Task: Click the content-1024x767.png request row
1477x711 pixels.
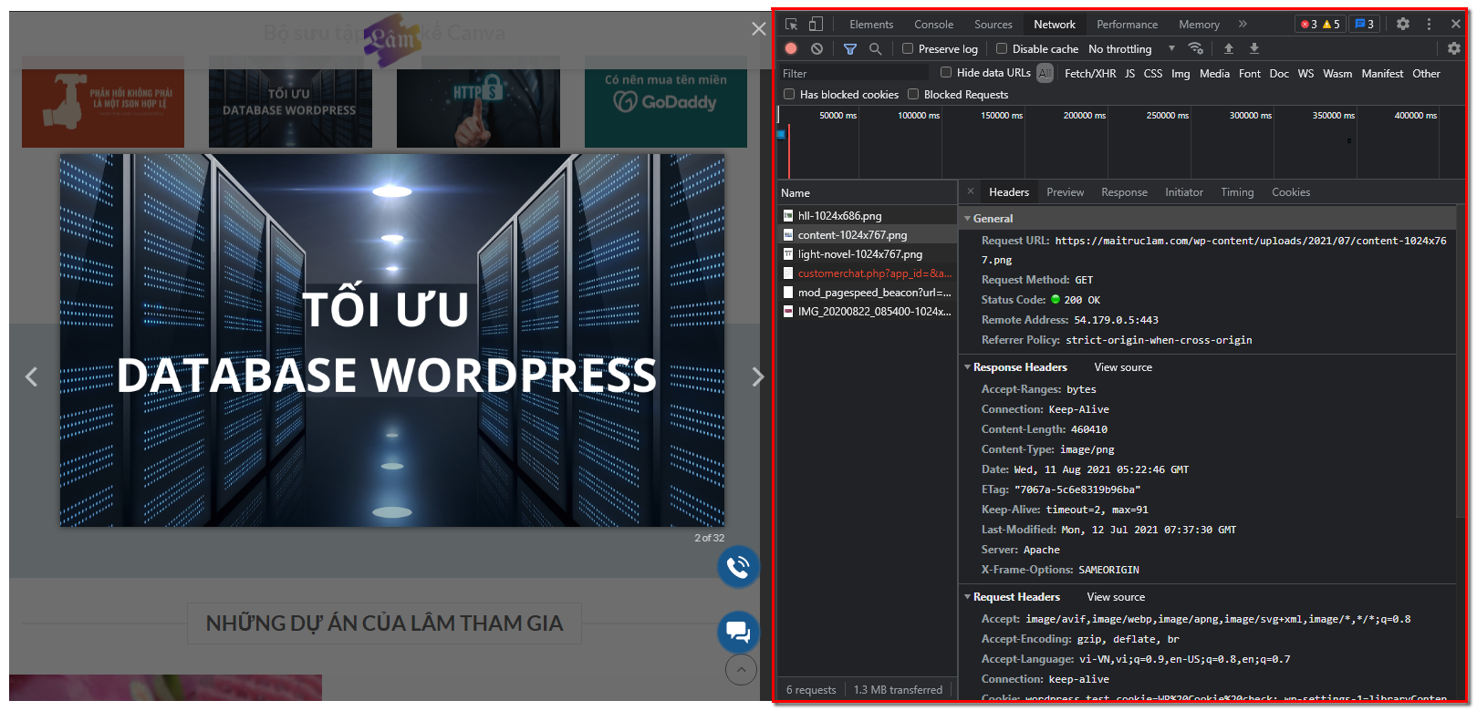Action: coord(867,235)
